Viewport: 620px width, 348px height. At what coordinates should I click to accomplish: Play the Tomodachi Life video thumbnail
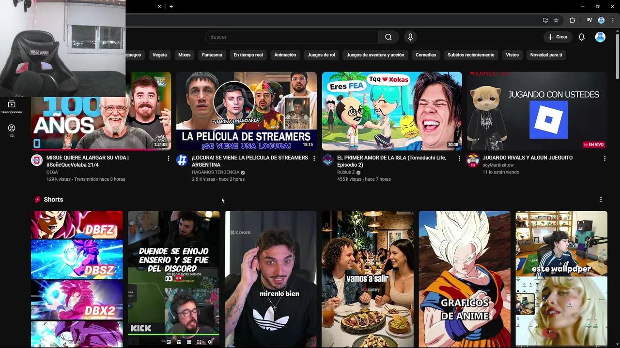point(392,111)
